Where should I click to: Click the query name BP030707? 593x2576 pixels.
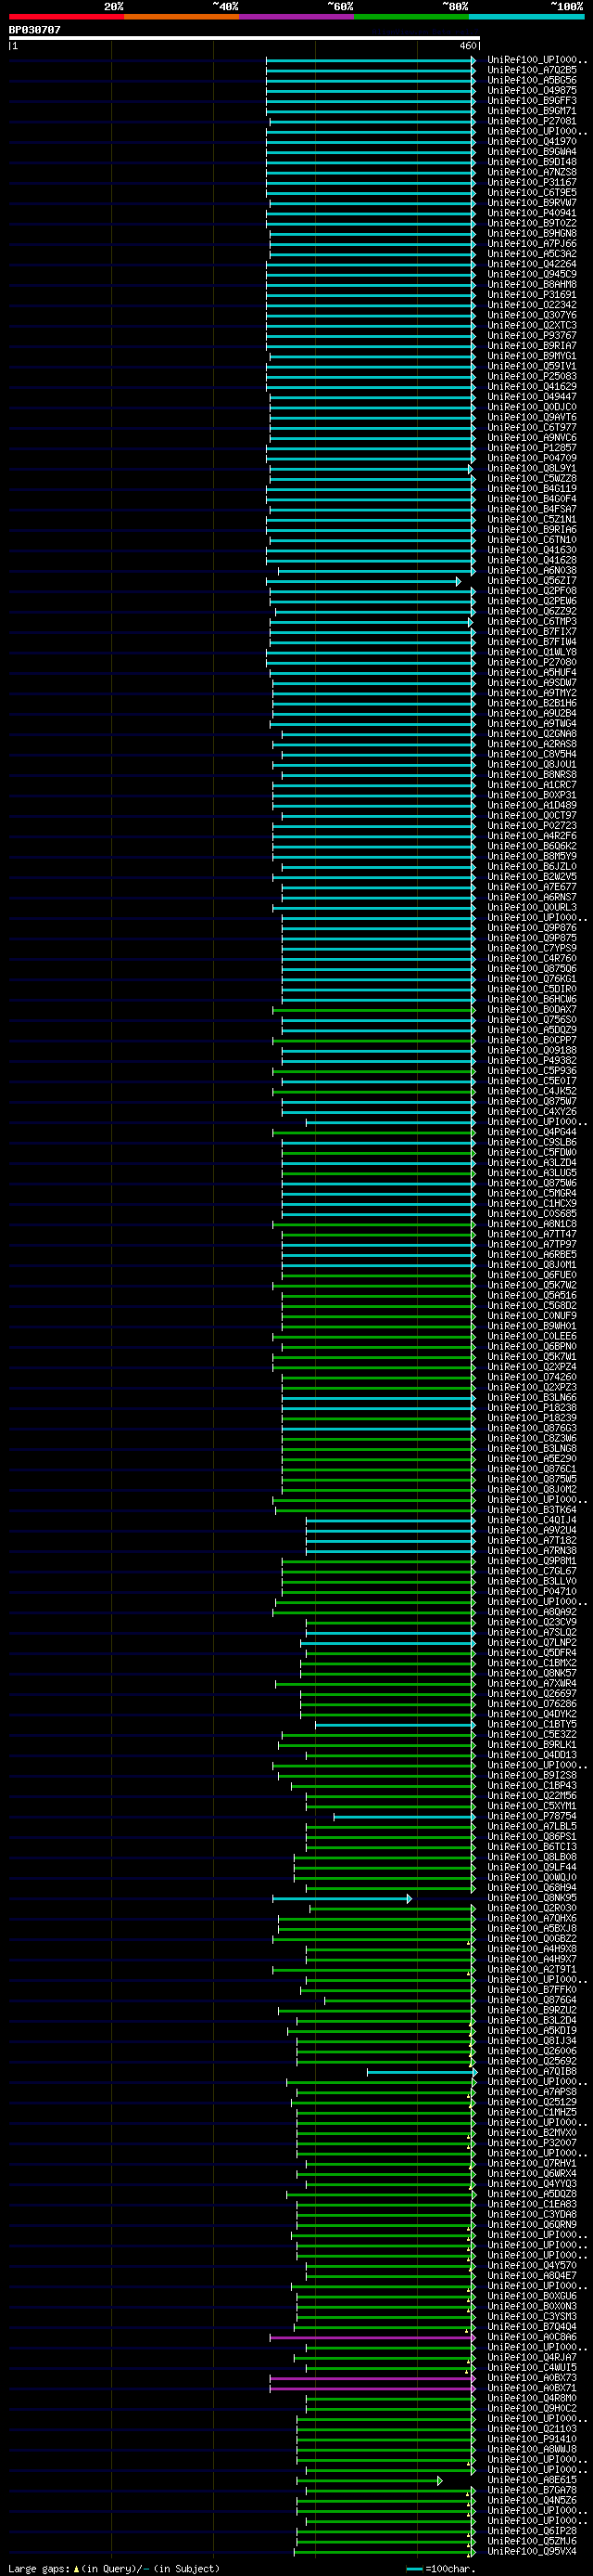(x=35, y=30)
